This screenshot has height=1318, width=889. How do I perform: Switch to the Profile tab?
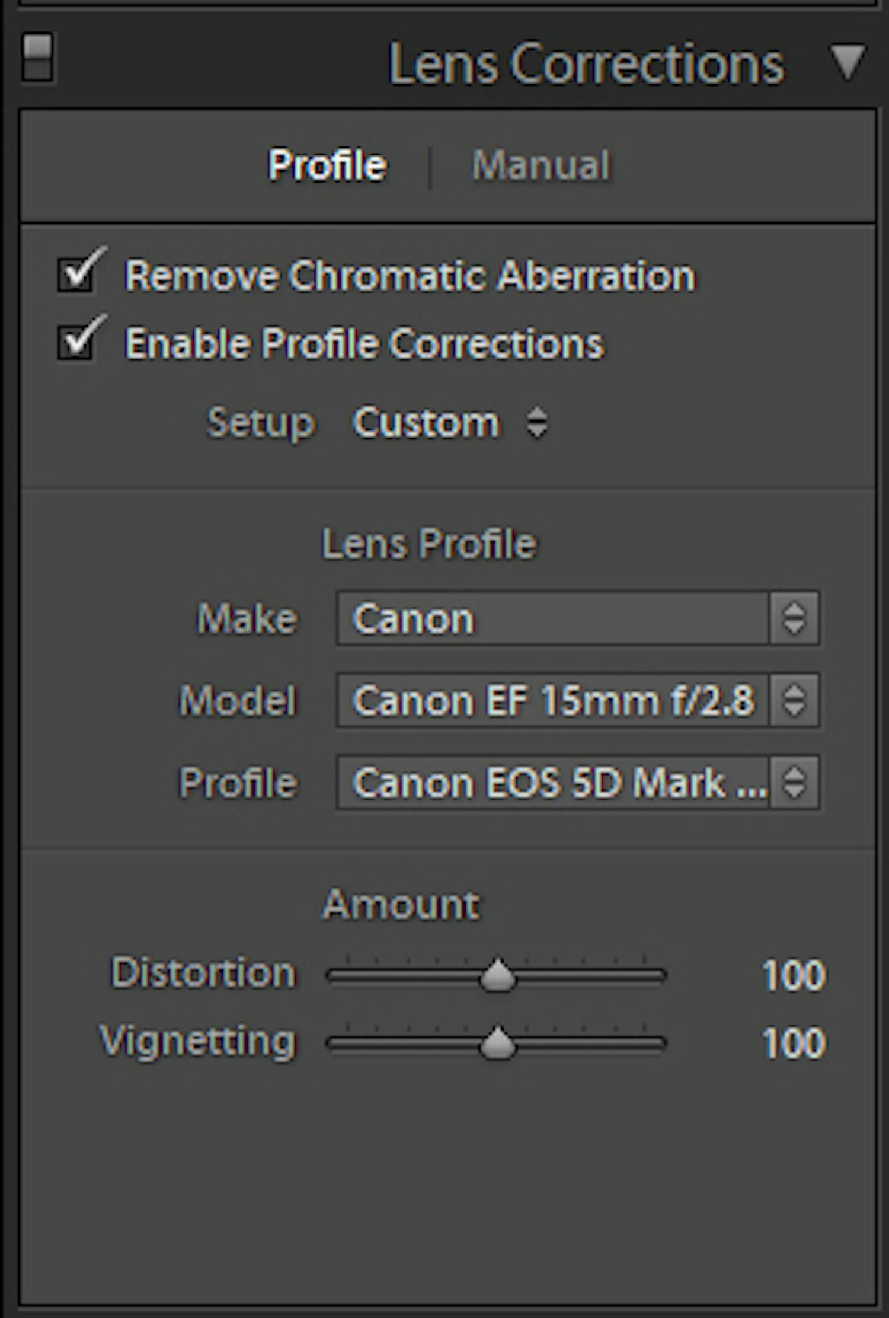pos(327,164)
